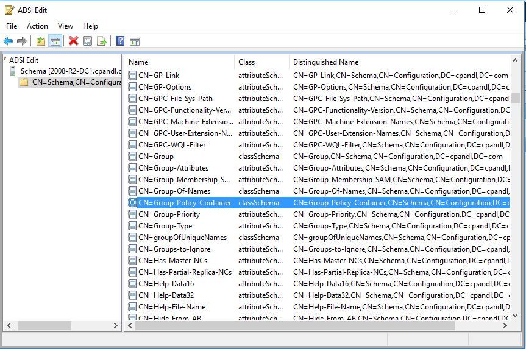Click the object icon of CN=Help-File-Name
This screenshot has width=526, height=349.
132,307
